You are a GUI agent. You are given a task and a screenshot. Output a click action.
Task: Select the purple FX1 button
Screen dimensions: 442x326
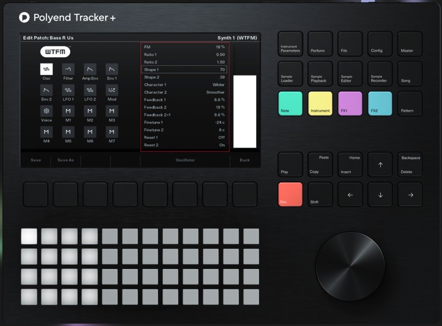pyautogui.click(x=350, y=104)
